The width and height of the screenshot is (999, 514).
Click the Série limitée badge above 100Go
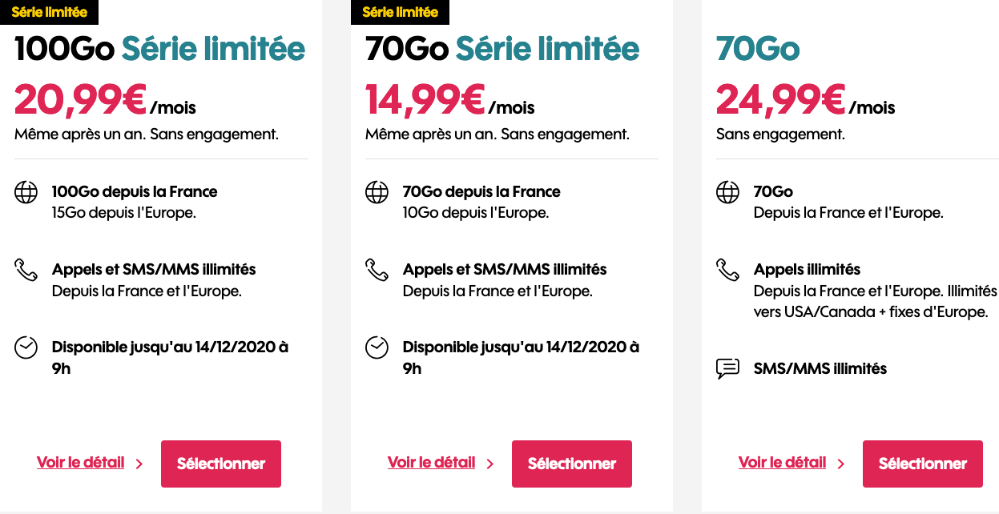[50, 12]
